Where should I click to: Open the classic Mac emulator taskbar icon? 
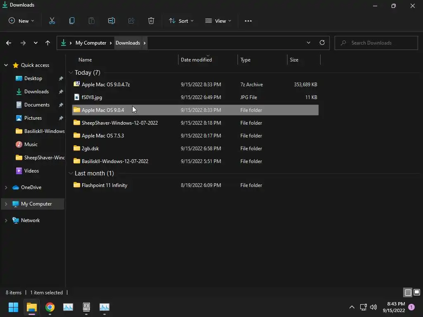86,307
